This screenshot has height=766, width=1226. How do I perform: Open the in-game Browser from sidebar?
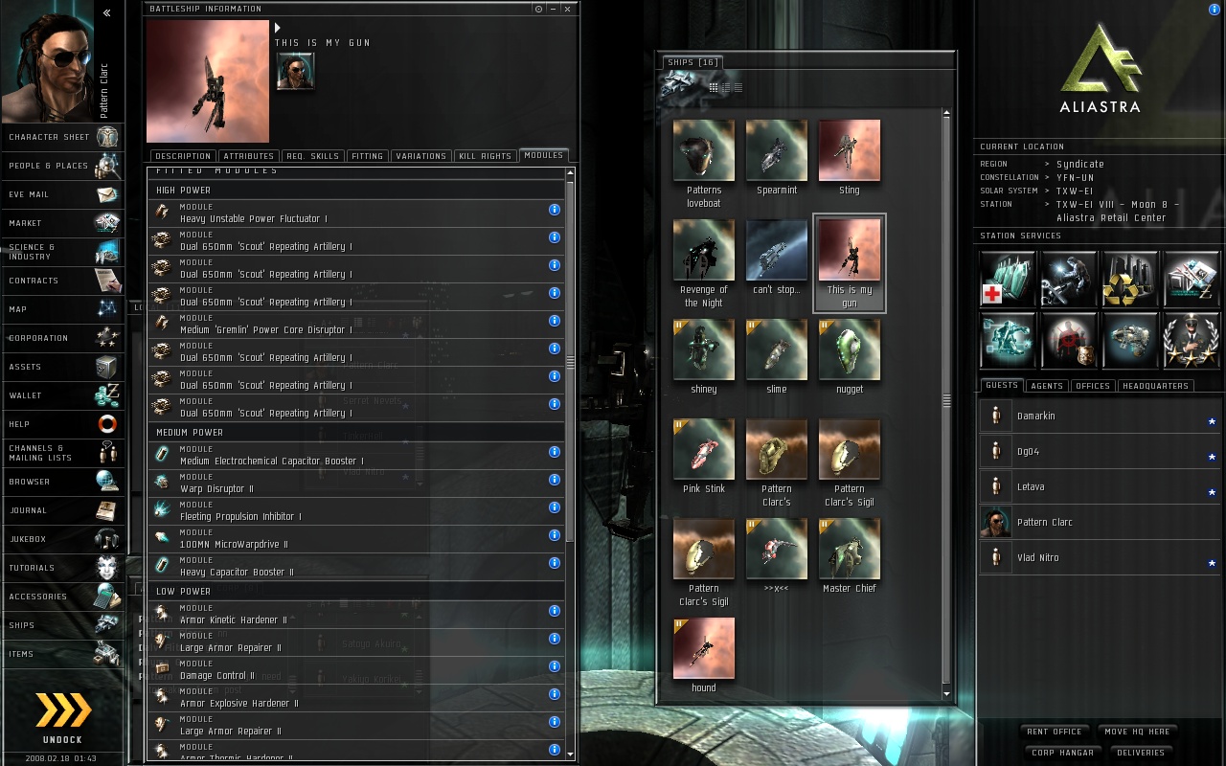click(x=62, y=482)
